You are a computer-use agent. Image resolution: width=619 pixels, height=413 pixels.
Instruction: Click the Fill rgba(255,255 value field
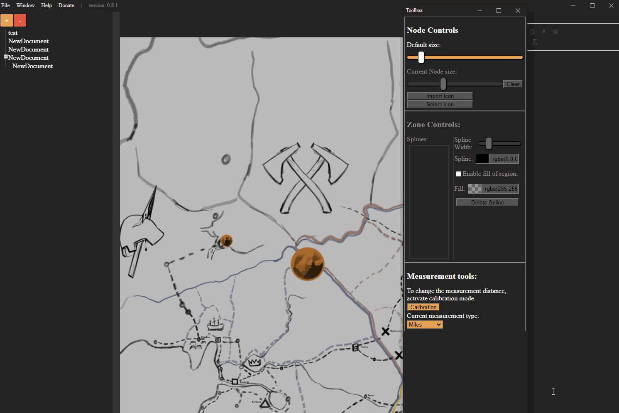501,189
